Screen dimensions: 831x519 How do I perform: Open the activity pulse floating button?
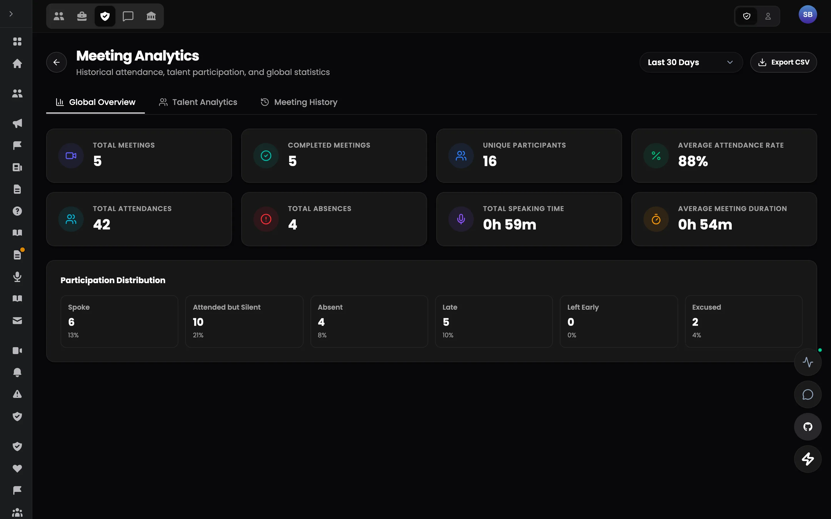coord(808,362)
